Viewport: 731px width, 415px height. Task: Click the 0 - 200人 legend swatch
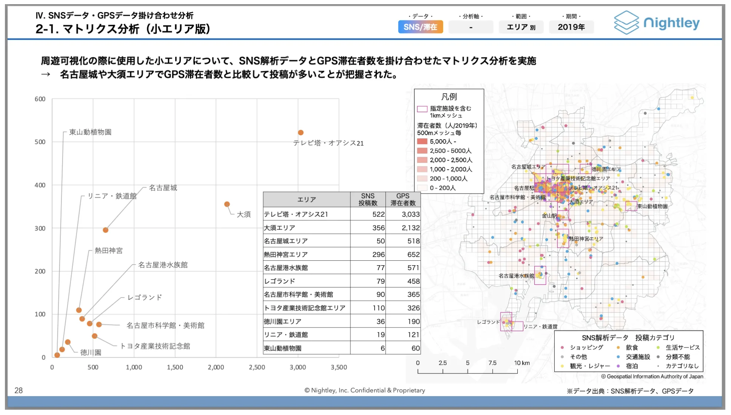pos(422,188)
